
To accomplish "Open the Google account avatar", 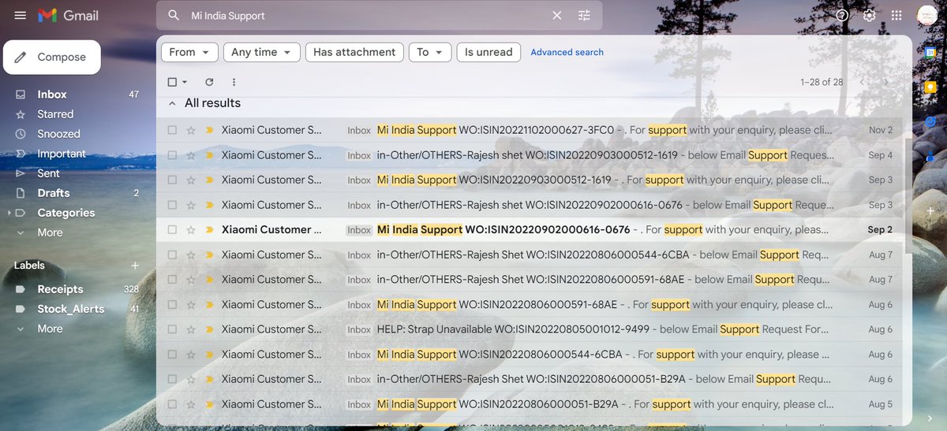I will 927,16.
